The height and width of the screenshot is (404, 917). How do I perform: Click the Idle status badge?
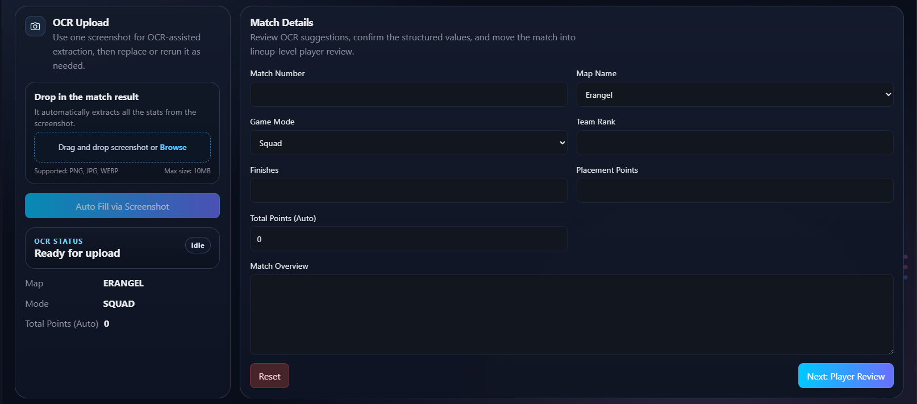(x=198, y=245)
